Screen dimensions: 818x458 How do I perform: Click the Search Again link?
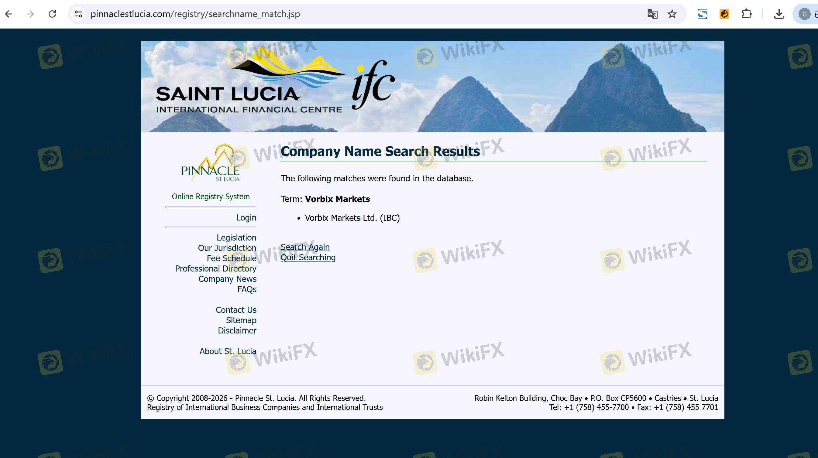coord(305,247)
